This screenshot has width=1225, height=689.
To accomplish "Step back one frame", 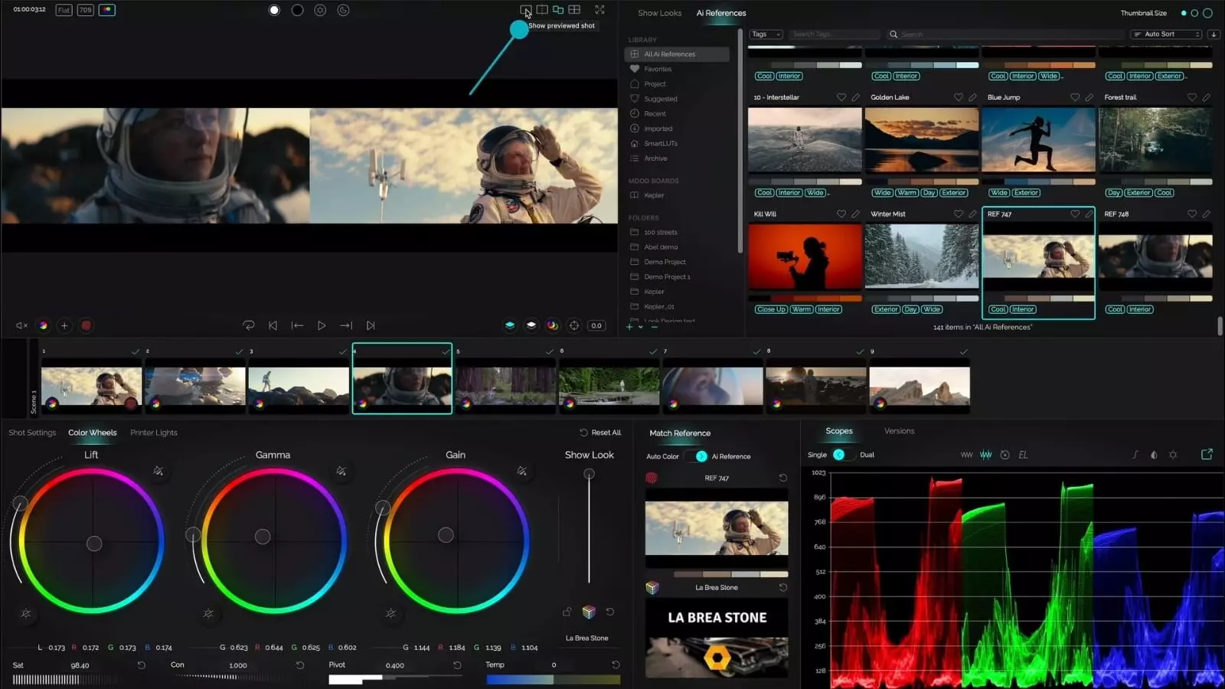I will [297, 325].
